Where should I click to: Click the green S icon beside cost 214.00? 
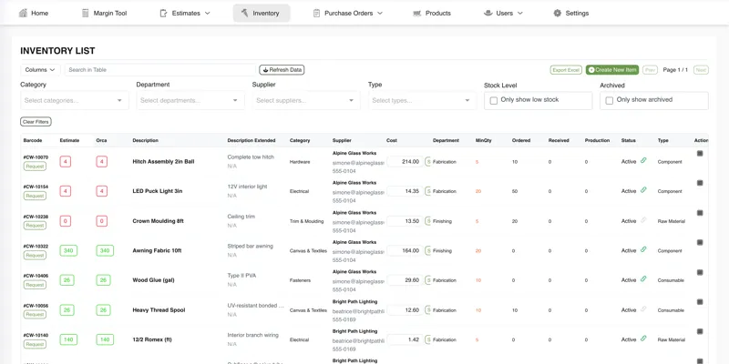428,162
